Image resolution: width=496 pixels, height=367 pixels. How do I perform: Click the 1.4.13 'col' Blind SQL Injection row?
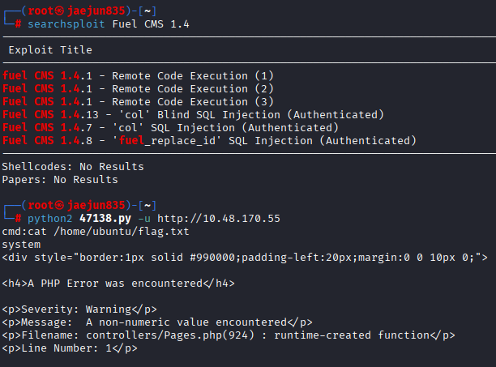(193, 115)
